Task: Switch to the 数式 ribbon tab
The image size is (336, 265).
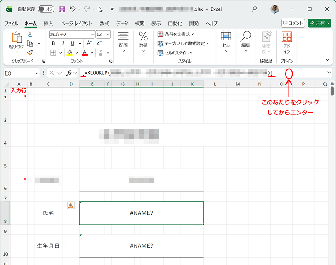Action: 104,24
